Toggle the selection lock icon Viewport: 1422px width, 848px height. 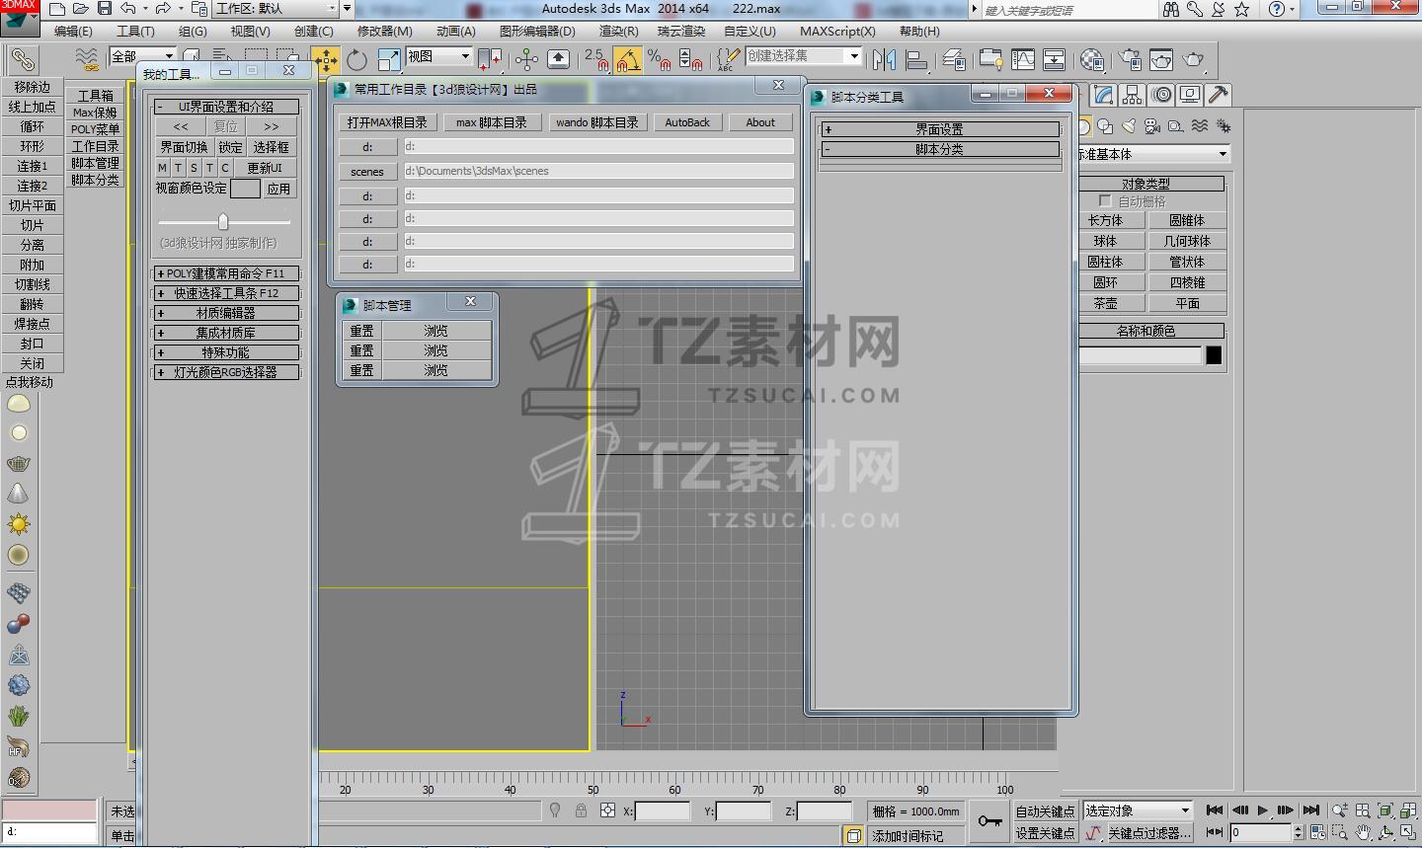click(x=581, y=810)
